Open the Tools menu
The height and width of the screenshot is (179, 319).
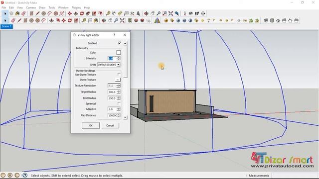point(52,7)
